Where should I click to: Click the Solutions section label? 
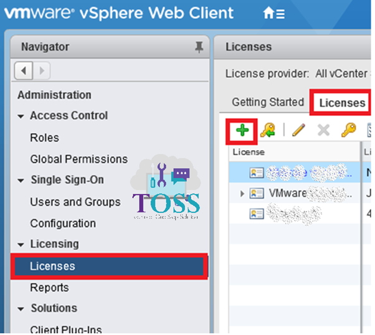[54, 308]
